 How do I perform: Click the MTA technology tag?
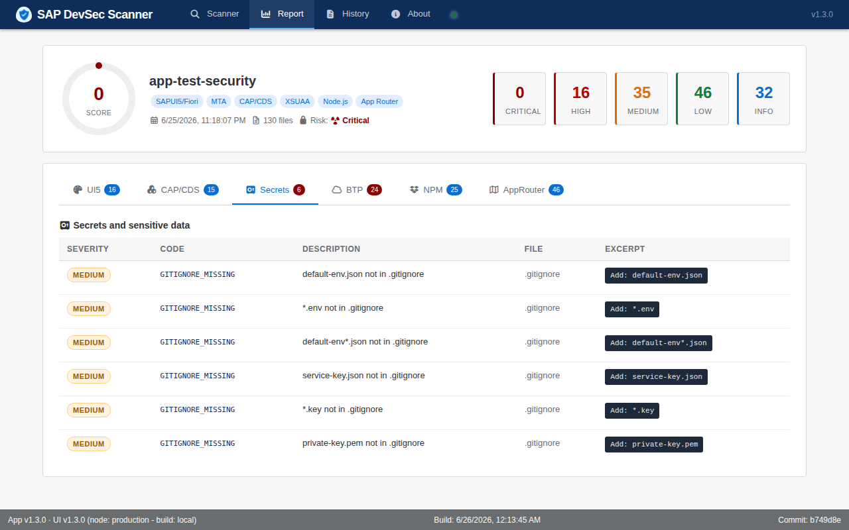click(x=219, y=101)
